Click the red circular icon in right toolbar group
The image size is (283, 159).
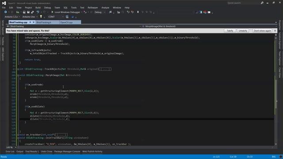click(x=205, y=12)
